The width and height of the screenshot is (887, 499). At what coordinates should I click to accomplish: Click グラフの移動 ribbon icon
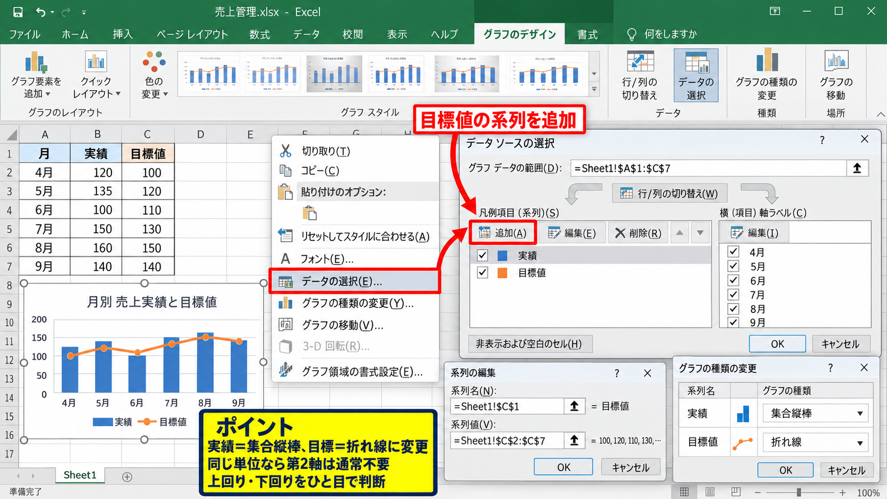(x=836, y=75)
